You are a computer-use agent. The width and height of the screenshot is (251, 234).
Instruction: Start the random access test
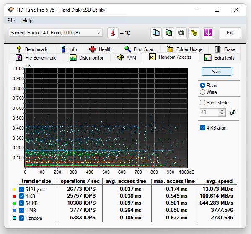pyautogui.click(x=217, y=72)
